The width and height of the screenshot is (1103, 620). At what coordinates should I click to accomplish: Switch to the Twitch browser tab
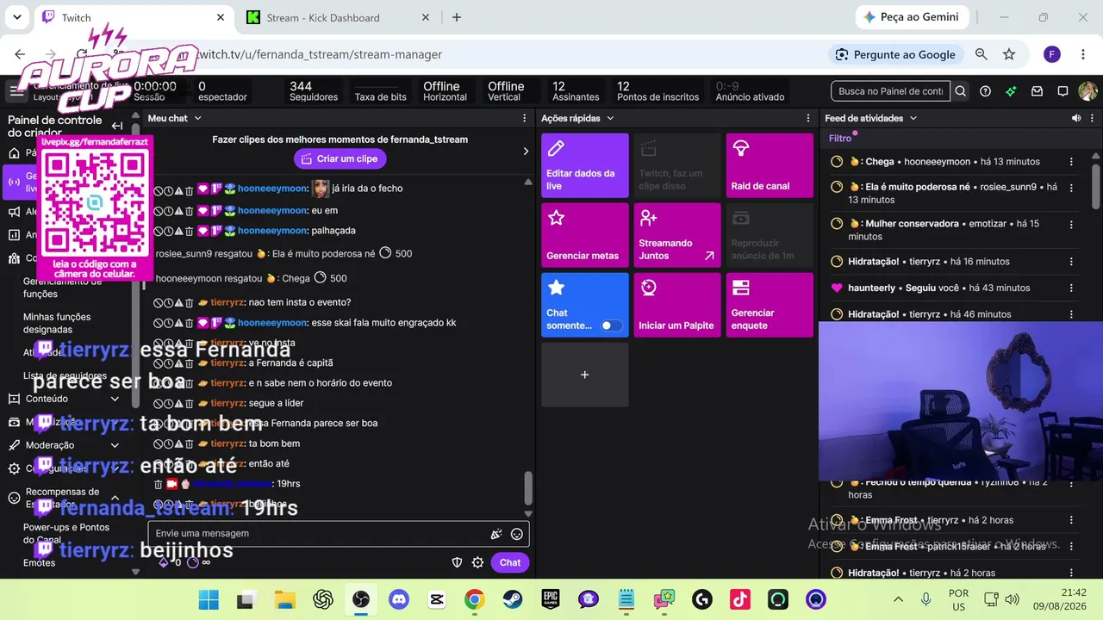click(134, 17)
